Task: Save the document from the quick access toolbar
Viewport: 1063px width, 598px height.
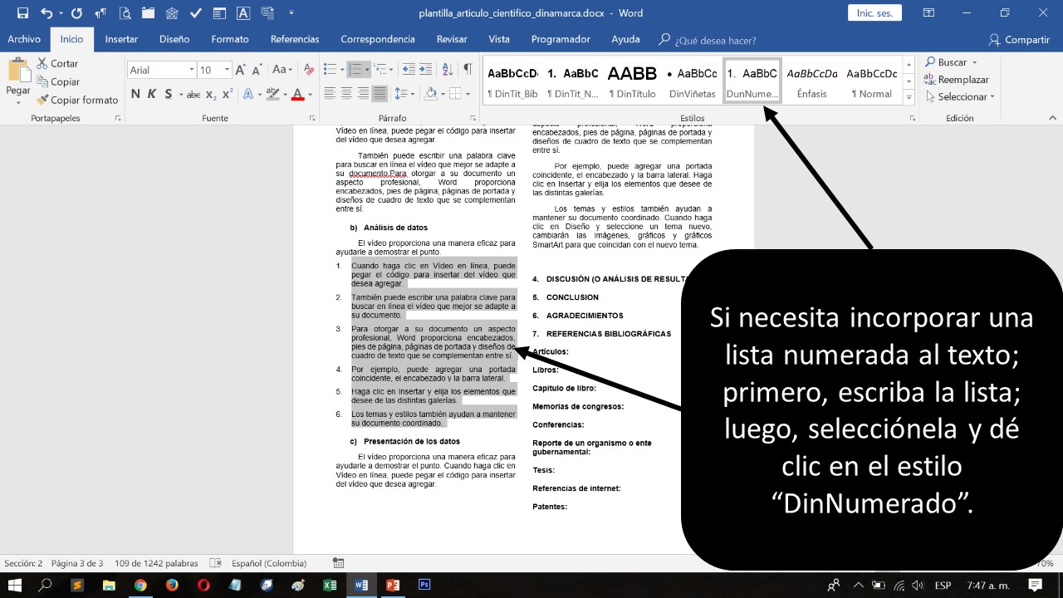Action: [22, 13]
